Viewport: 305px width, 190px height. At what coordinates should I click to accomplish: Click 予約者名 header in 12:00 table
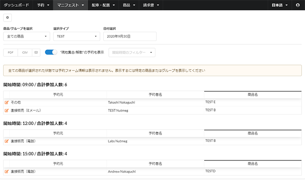click(x=155, y=133)
